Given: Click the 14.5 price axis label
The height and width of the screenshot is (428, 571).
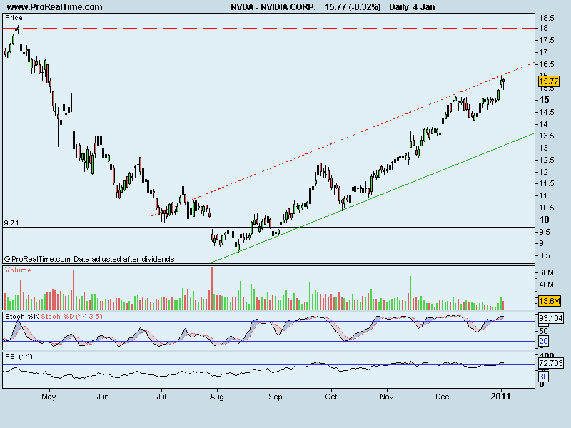Looking at the screenshot, I should pos(547,112).
